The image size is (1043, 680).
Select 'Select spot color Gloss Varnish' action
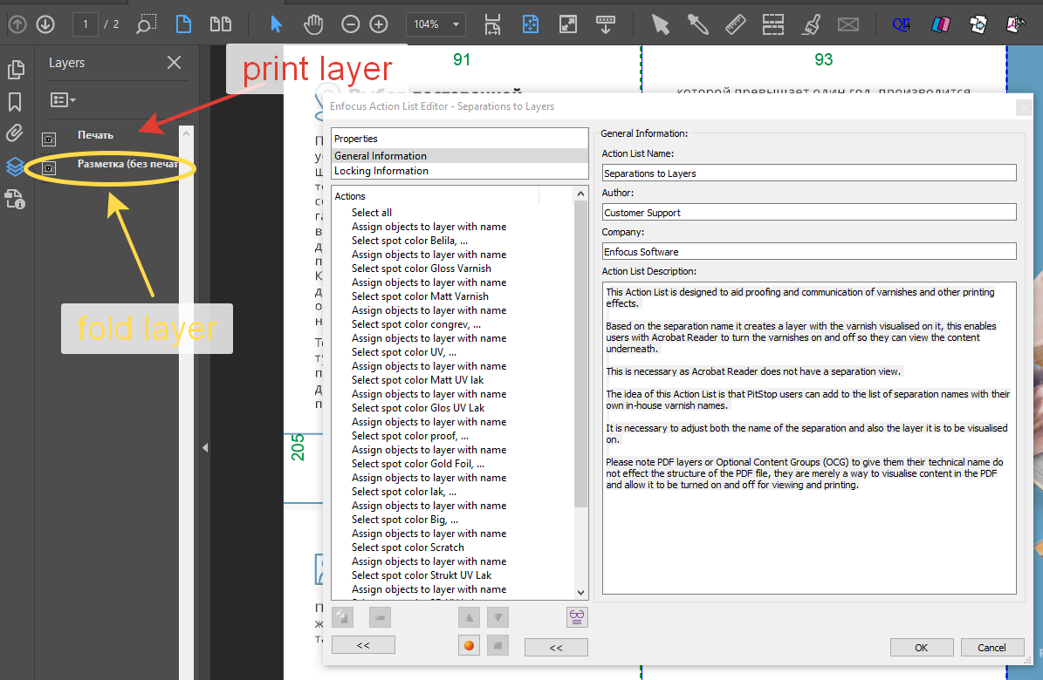[x=421, y=269]
